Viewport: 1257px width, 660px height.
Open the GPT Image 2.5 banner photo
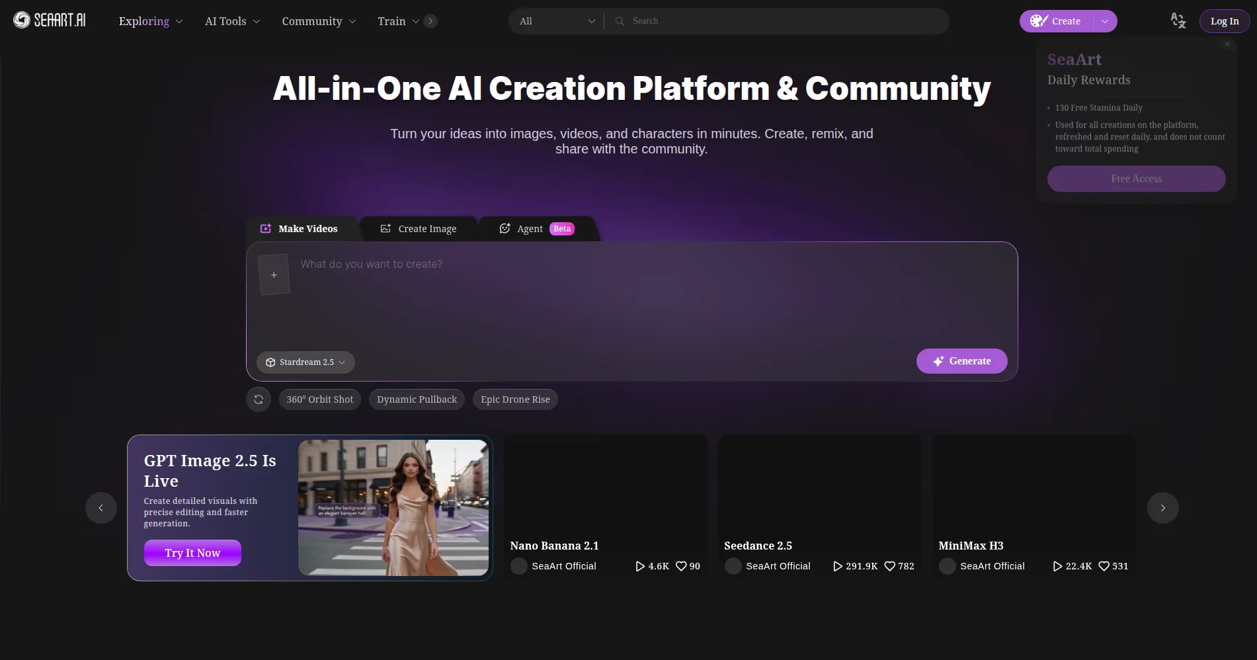click(x=393, y=508)
